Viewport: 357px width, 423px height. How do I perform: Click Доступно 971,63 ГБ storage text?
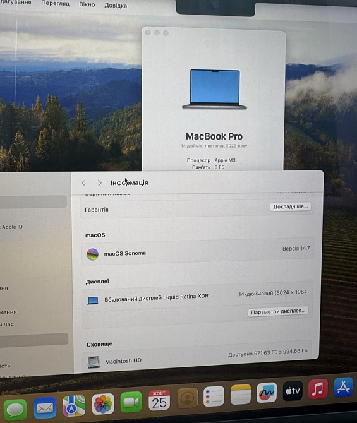pos(268,352)
